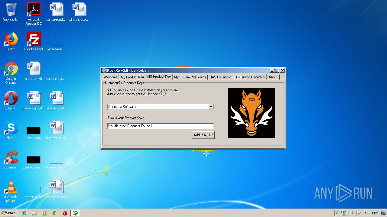Open the Opera taskbar icon
387x217 pixels.
click(x=65, y=213)
